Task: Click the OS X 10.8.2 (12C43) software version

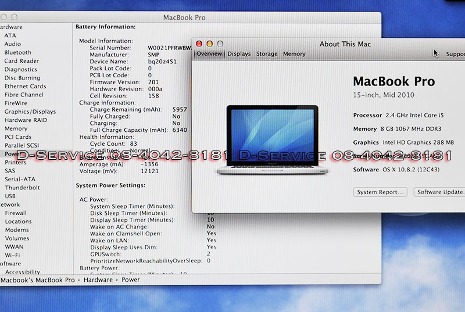Action: [411, 170]
